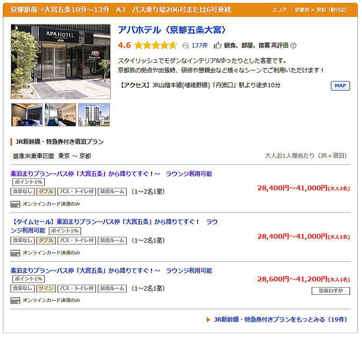362x337 pixels.
Task: Click the JR新幹線・特急券付き宿泊プラン heading
Action: click(x=59, y=141)
